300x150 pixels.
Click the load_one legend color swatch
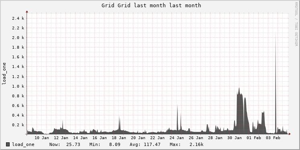8,144
